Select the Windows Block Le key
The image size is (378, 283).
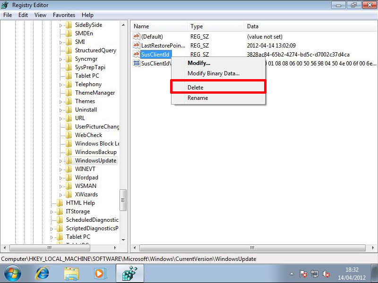pyautogui.click(x=97, y=144)
